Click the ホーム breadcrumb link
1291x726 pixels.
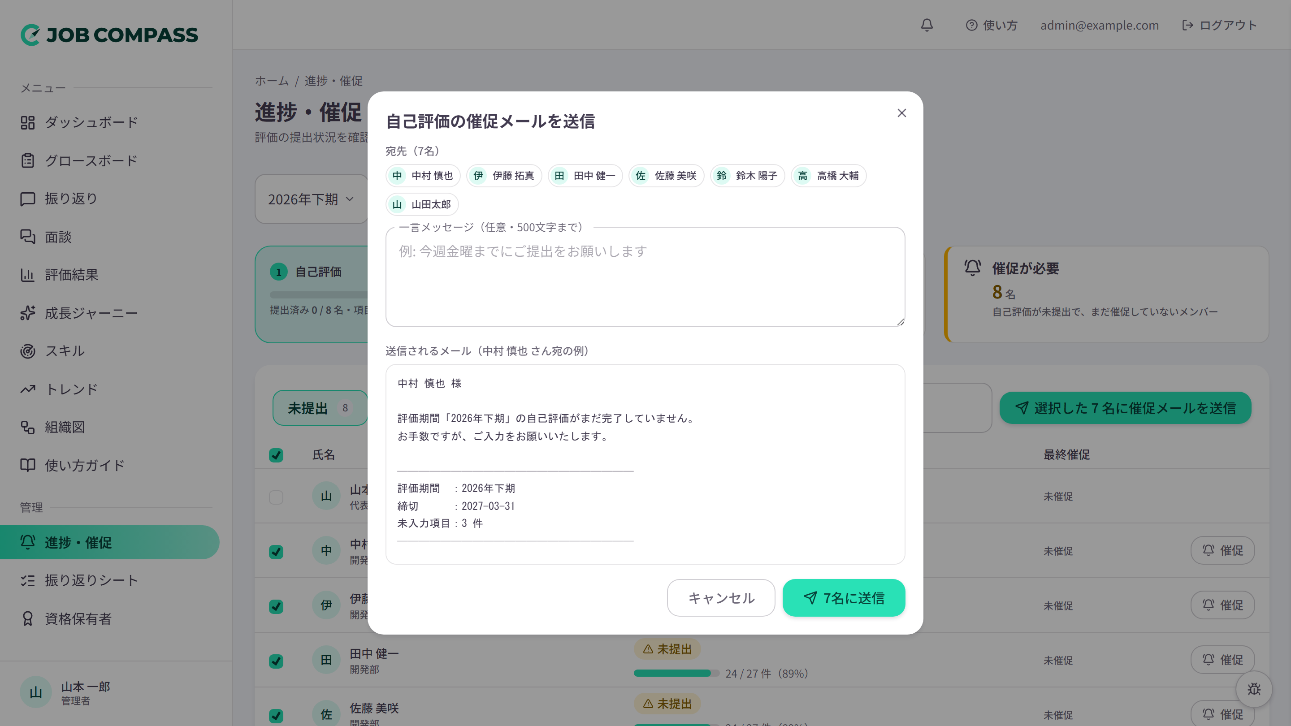(x=272, y=81)
